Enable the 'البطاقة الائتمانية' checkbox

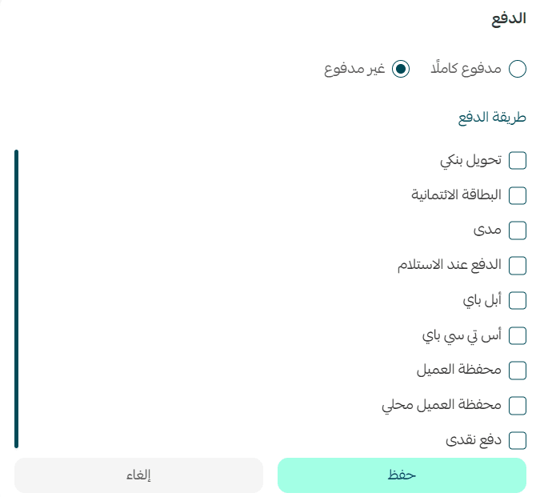[x=518, y=195]
